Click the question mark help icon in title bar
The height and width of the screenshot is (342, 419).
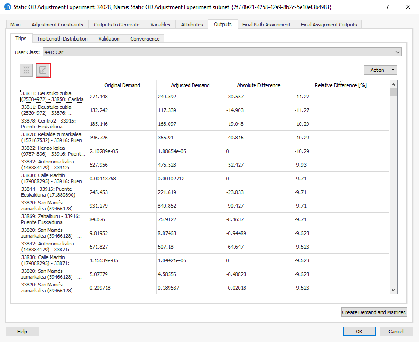point(387,7)
